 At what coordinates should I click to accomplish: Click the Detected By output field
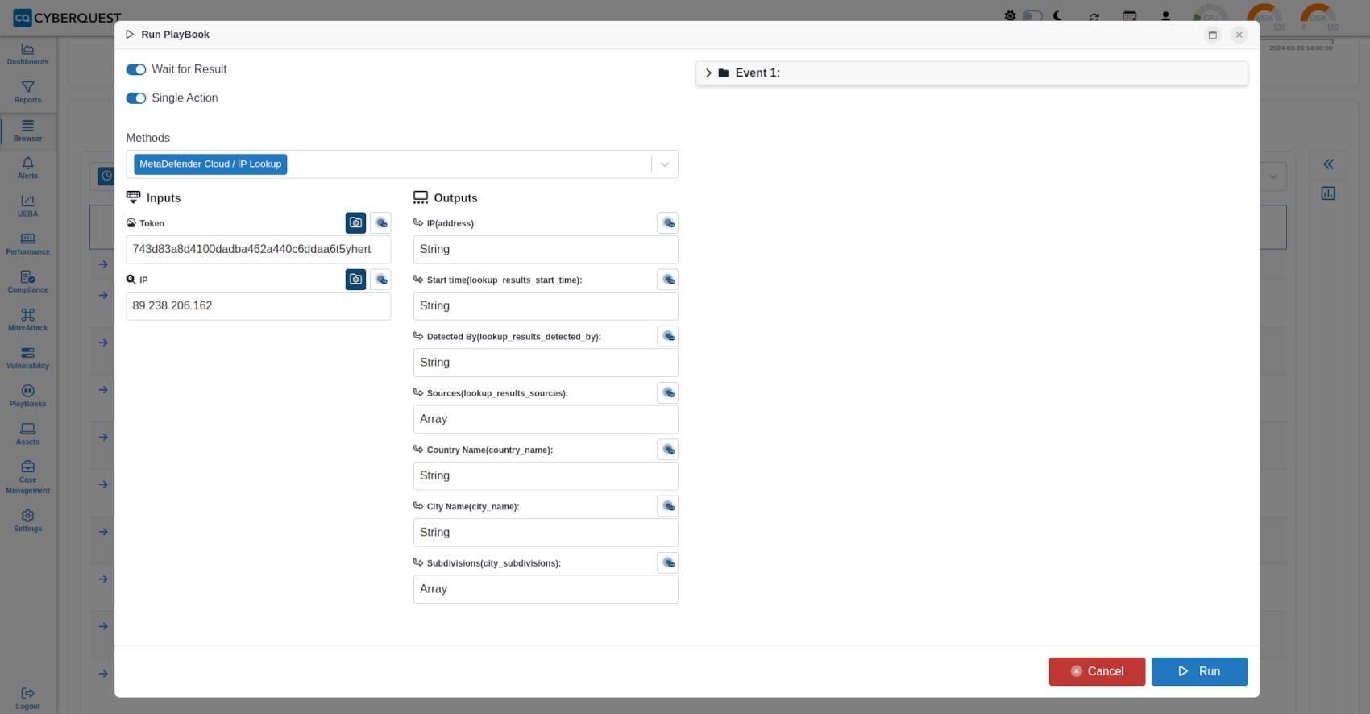click(x=546, y=363)
